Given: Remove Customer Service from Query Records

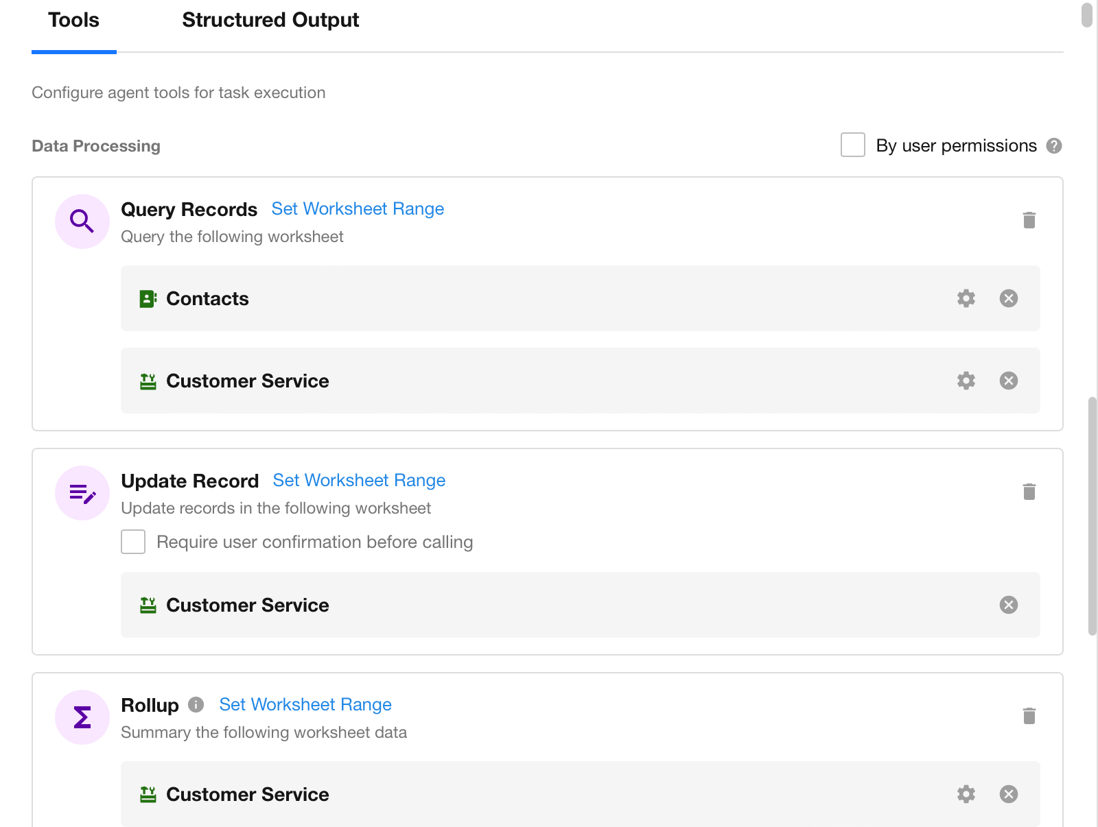Looking at the screenshot, I should click(1008, 381).
